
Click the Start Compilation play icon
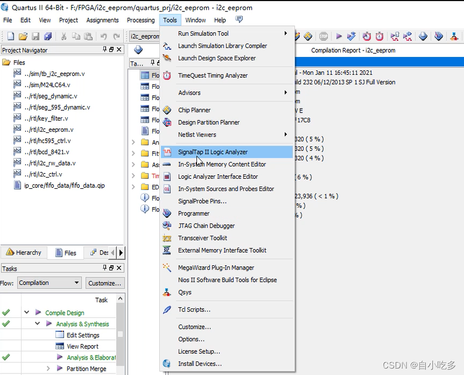click(339, 37)
